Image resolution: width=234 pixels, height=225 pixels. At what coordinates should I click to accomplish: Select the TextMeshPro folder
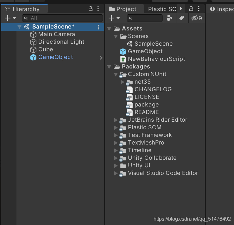146,143
